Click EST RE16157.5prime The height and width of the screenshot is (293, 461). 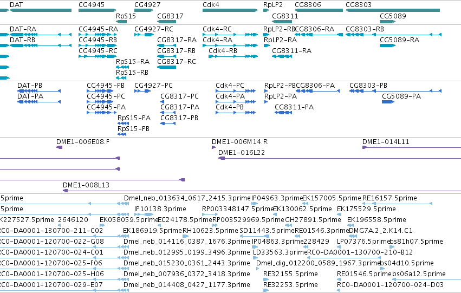coord(397,204)
